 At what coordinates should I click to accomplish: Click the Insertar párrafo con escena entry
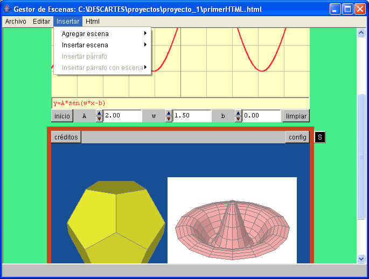pyautogui.click(x=102, y=68)
